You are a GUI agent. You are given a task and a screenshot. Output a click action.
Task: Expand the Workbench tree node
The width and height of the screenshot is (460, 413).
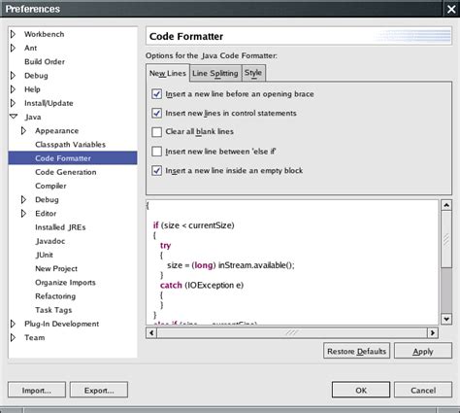13,34
